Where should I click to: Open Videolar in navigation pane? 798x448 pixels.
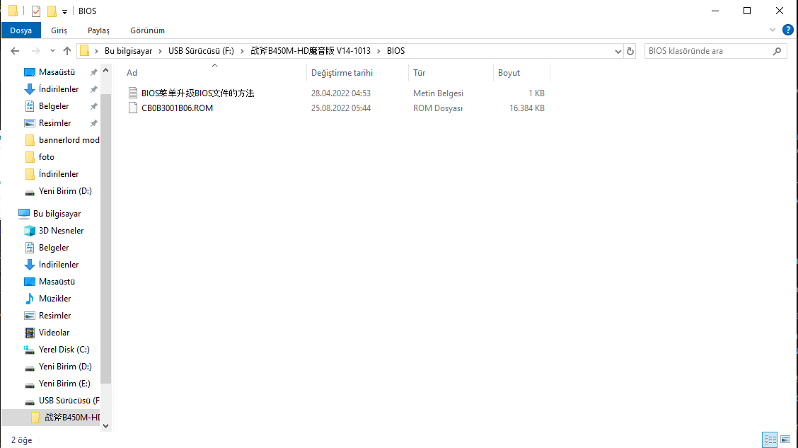(54, 333)
